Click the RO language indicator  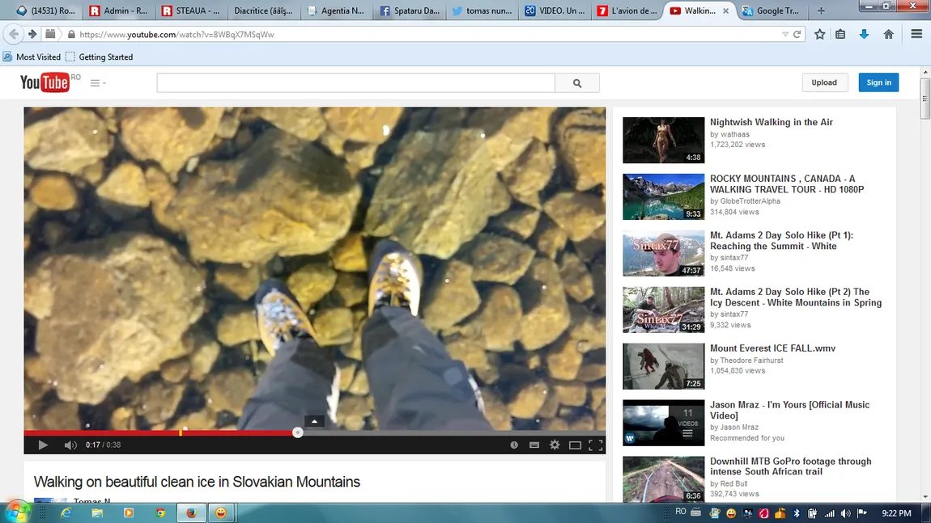click(680, 511)
